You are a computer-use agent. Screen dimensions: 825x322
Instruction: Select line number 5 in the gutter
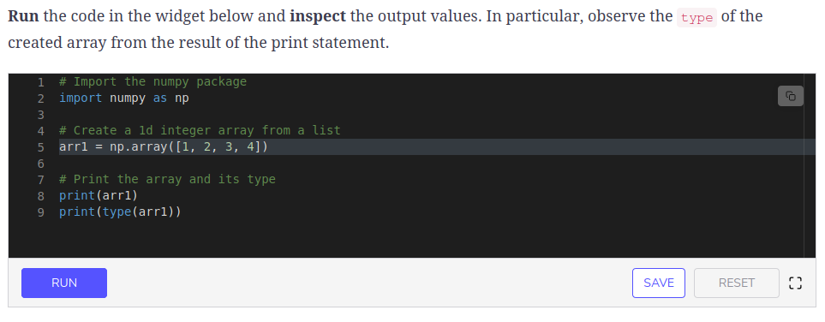pos(40,147)
